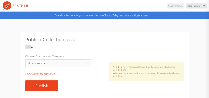Image resolution: width=209 pixels, height=98 pixels.
Task: Expand the No environment template combo box
Action: [x=58, y=63]
